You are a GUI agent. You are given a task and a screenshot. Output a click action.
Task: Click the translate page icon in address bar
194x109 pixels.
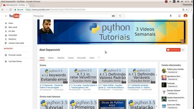click(x=183, y=10)
